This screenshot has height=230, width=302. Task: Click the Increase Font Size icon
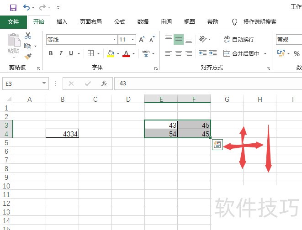tap(142, 40)
